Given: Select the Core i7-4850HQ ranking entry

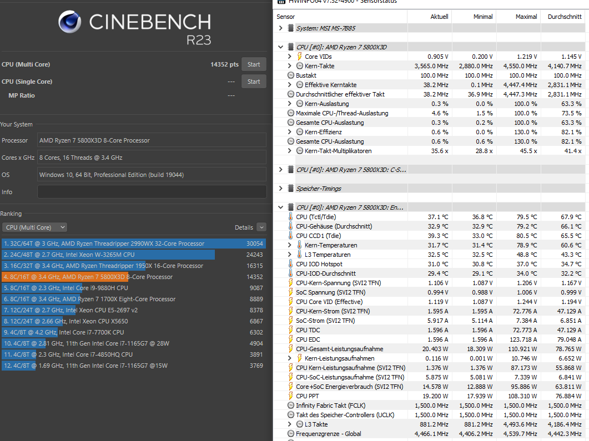Looking at the screenshot, I should pyautogui.click(x=134, y=354).
